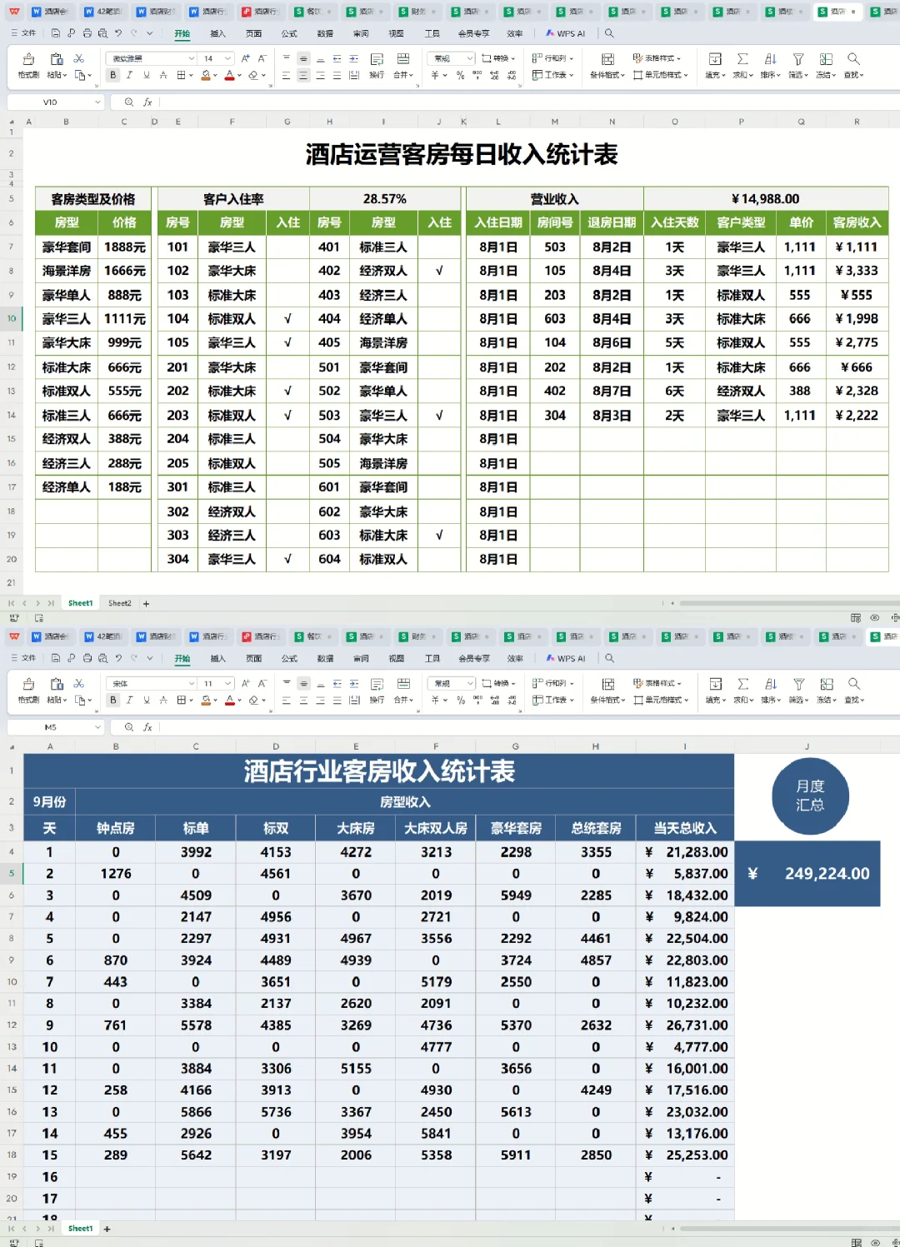This screenshot has width=900, height=1247.
Task: Open the 单元格样式 dropdown in the 酒店行业 window
Action: pos(661,700)
